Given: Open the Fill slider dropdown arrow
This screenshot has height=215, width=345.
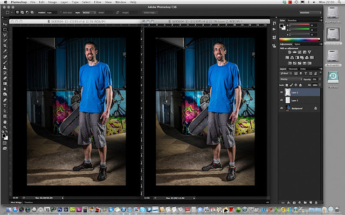Looking at the screenshot, I should pos(320,85).
